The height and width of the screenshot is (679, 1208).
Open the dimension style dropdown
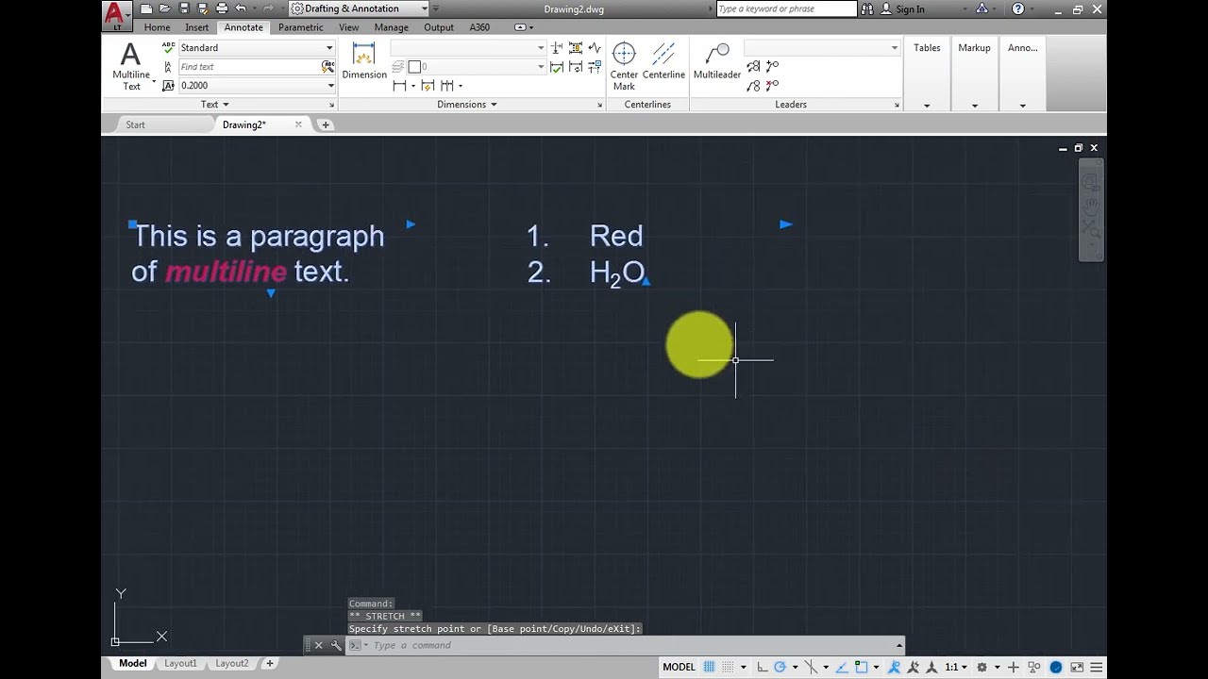(x=541, y=48)
